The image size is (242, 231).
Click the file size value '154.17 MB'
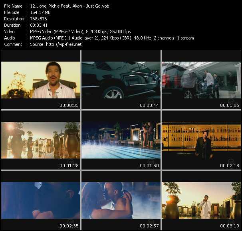(x=40, y=12)
